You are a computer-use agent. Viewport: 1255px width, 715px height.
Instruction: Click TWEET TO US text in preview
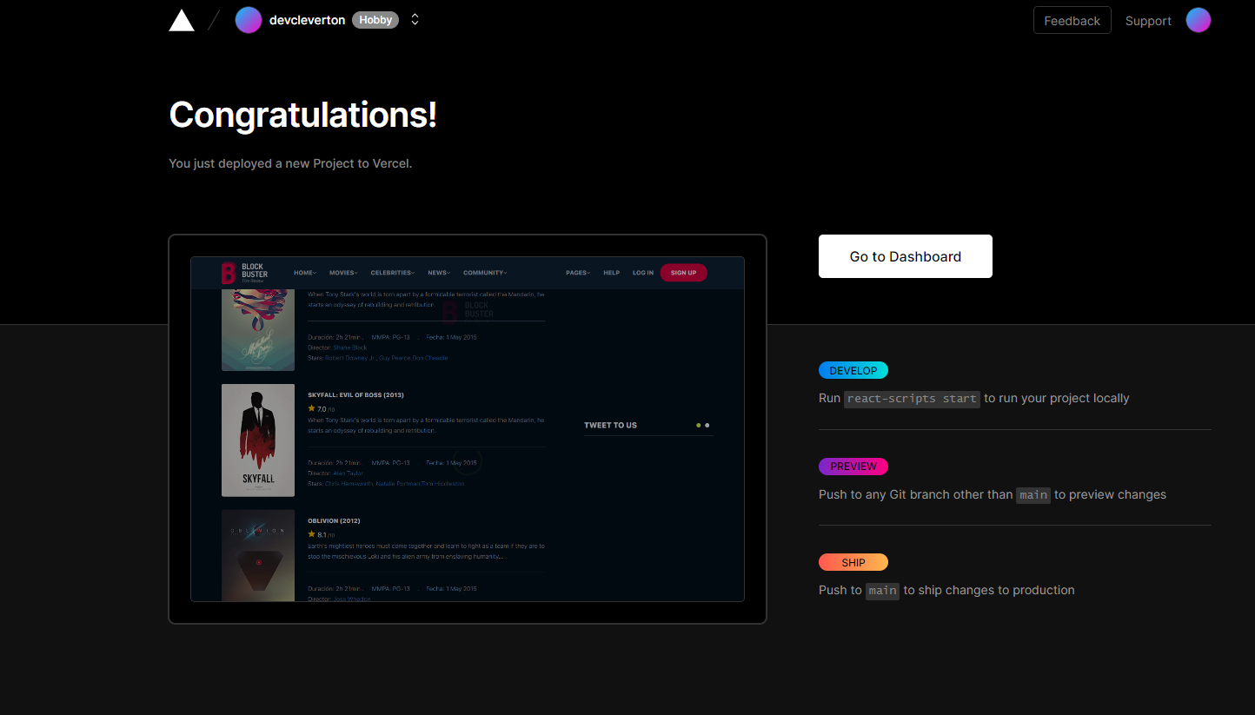click(610, 426)
